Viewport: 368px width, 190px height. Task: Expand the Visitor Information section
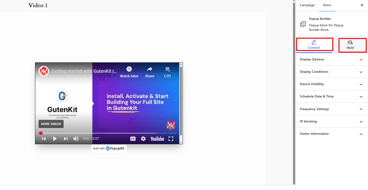(x=331, y=134)
